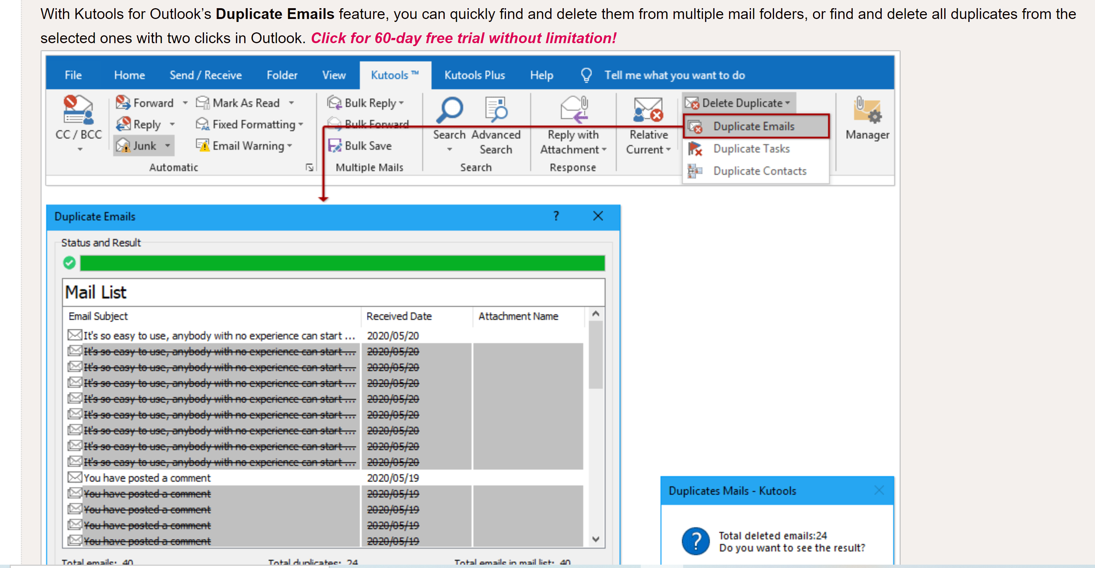Expand the Mark As Read dropdown arrow

(x=291, y=103)
